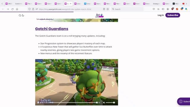This screenshot has width=190, height=107.
Task: Click the address bar URL
Action: (65, 9)
